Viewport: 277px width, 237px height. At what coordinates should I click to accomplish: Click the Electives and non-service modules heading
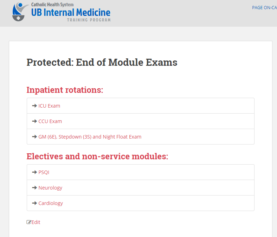tap(97, 156)
